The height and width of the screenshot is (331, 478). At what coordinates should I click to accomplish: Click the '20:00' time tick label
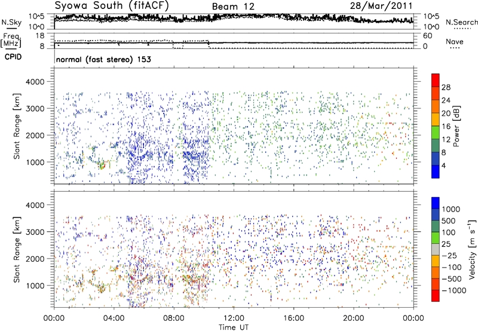[x=354, y=318]
